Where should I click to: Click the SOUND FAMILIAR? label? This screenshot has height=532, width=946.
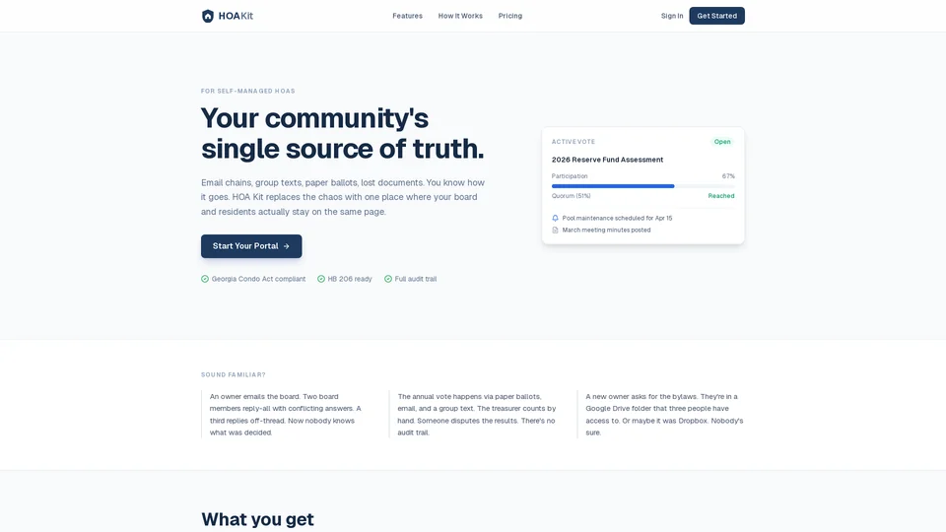(234, 374)
